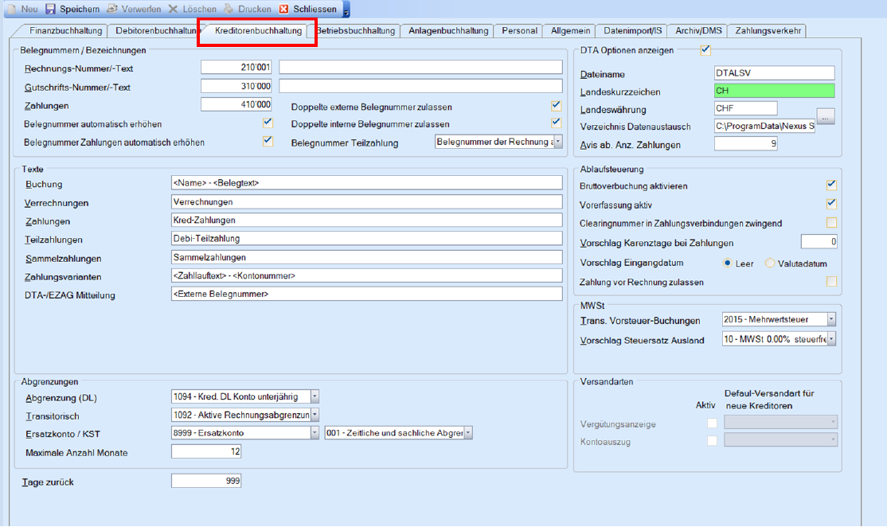This screenshot has width=887, height=527.
Task: Click the Drucken printer icon
Action: coord(229,9)
